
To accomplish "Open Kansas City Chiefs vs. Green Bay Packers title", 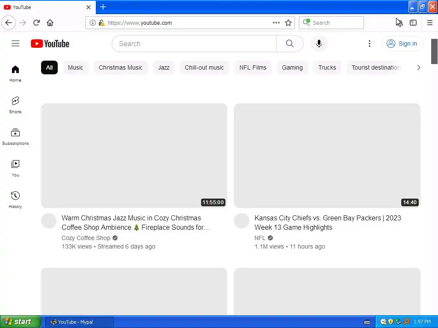I will click(x=328, y=223).
